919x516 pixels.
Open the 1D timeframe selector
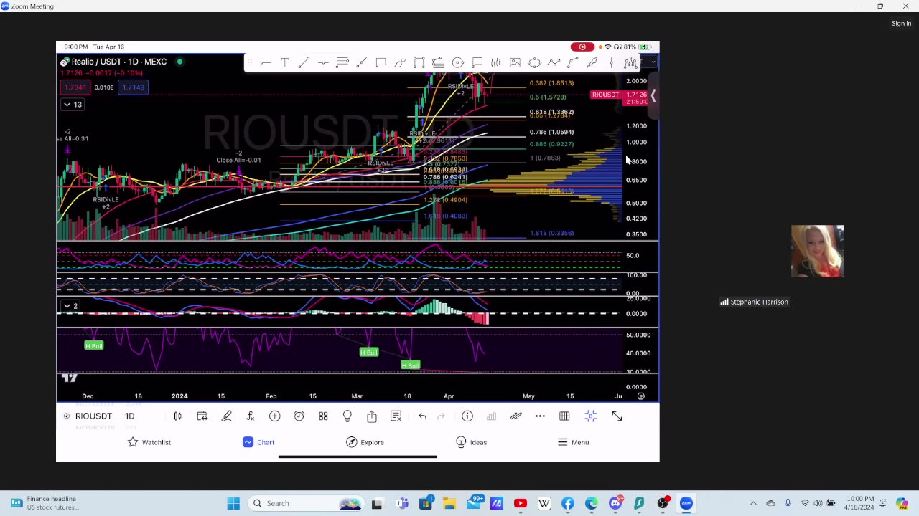coord(129,416)
